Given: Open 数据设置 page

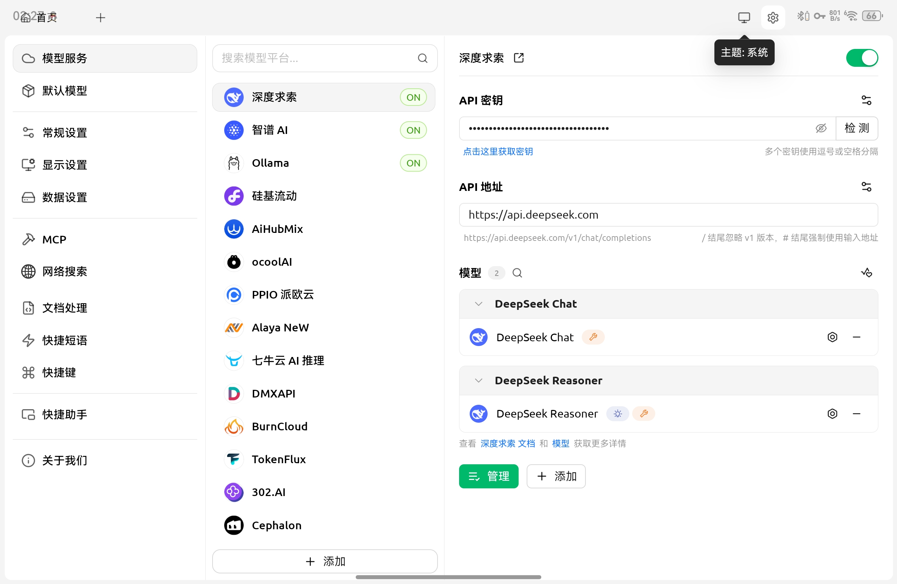Looking at the screenshot, I should (x=105, y=197).
